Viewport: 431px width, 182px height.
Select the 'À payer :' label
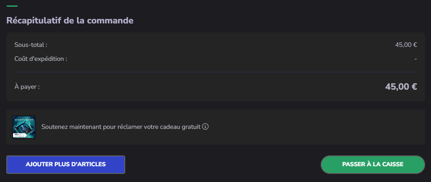click(x=27, y=86)
